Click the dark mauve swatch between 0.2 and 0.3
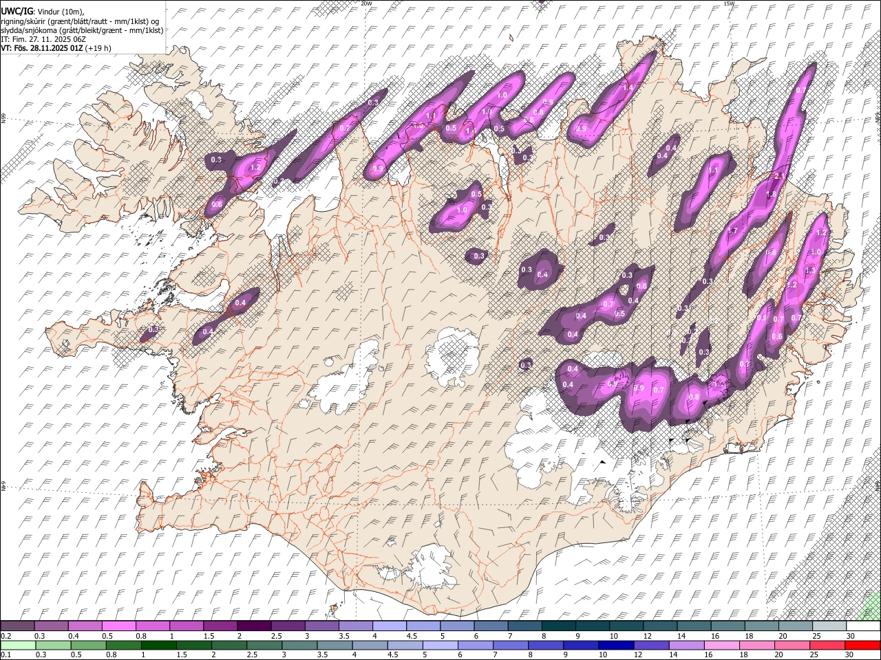The image size is (881, 660). pyautogui.click(x=18, y=626)
